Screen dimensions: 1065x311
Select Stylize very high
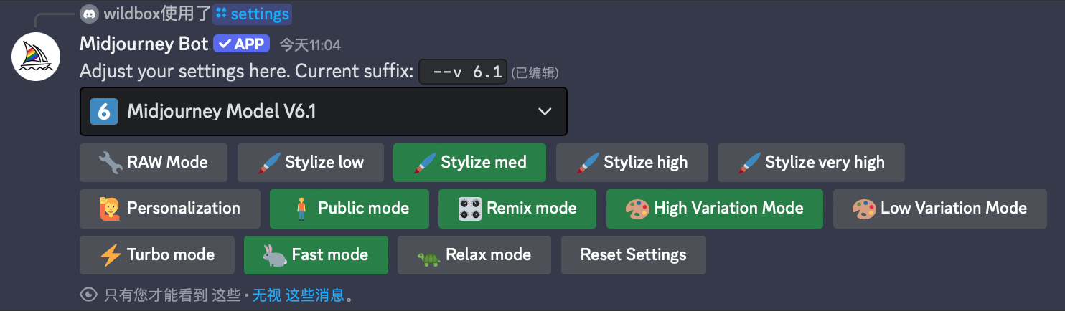811,163
